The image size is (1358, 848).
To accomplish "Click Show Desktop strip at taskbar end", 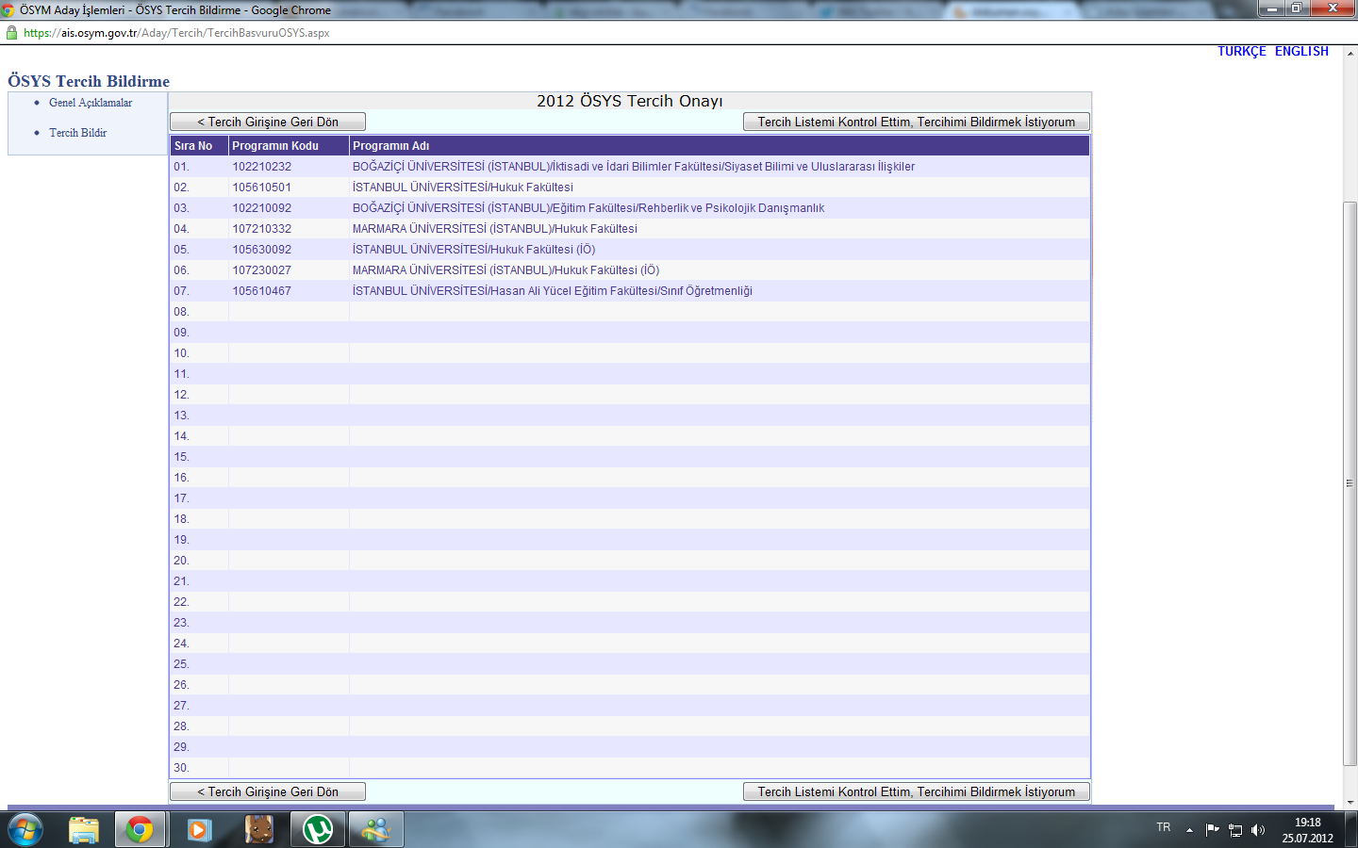I will [x=1351, y=829].
